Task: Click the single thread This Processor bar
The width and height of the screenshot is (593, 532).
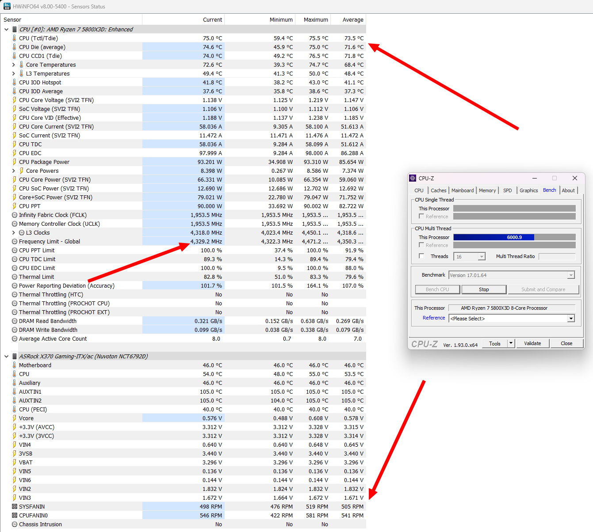Action: click(x=514, y=208)
